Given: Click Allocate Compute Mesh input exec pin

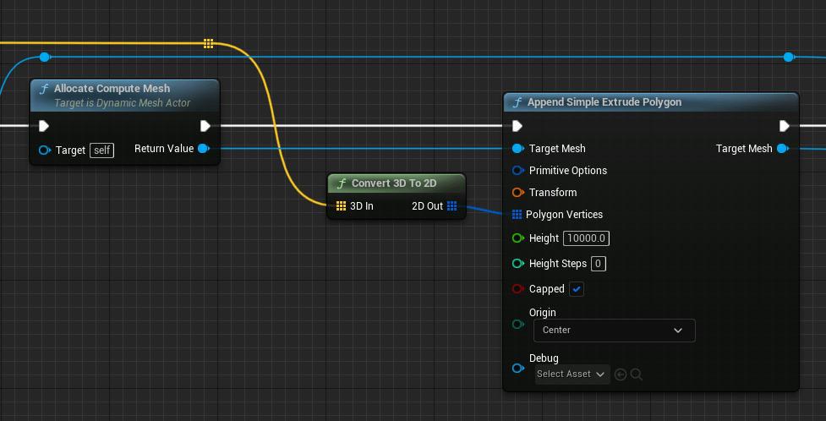Looking at the screenshot, I should [x=44, y=126].
